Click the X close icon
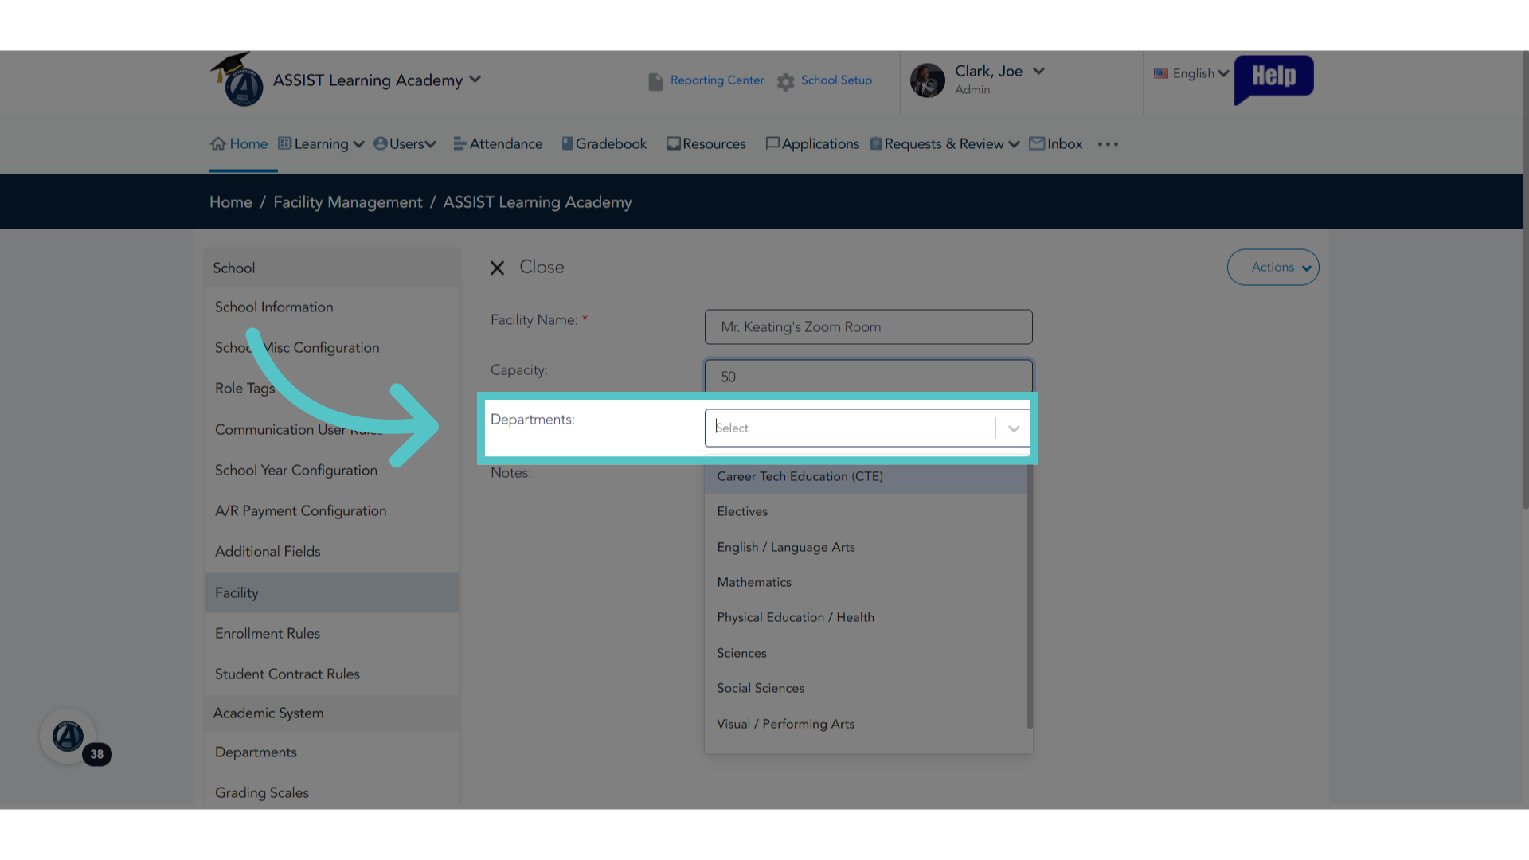This screenshot has width=1529, height=860. pyautogui.click(x=497, y=268)
